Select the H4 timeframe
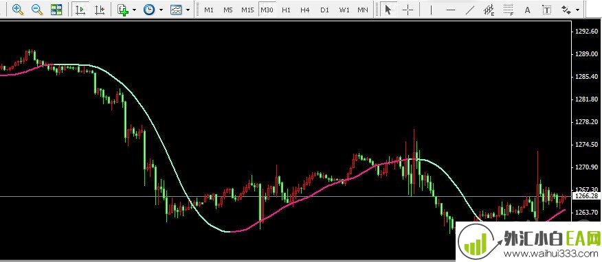The height and width of the screenshot is (262, 602). 305,10
